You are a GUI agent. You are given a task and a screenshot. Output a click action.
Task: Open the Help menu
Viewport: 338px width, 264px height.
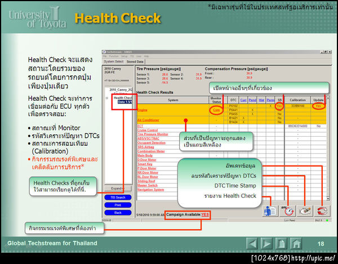(146, 56)
